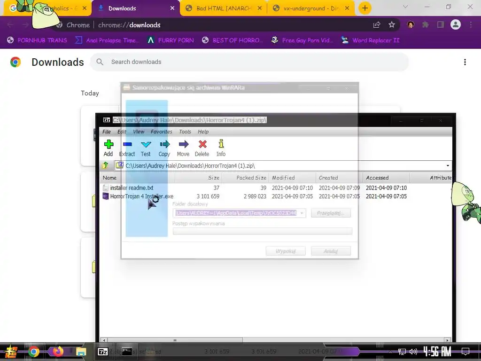
Task: Open the 'Word Replacer II' bookmark
Action: click(x=370, y=40)
